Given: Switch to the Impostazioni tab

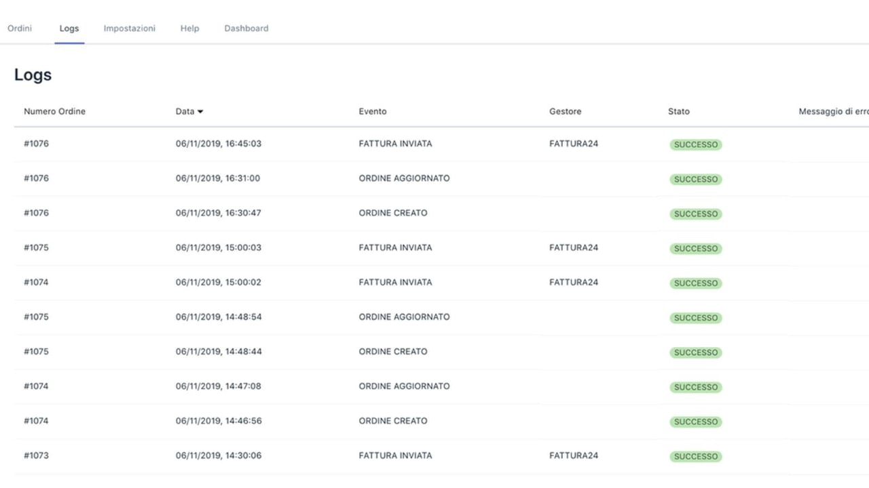Looking at the screenshot, I should pos(130,28).
